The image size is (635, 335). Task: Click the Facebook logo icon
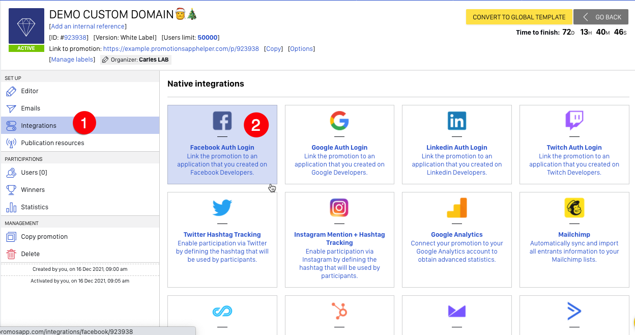tap(222, 121)
